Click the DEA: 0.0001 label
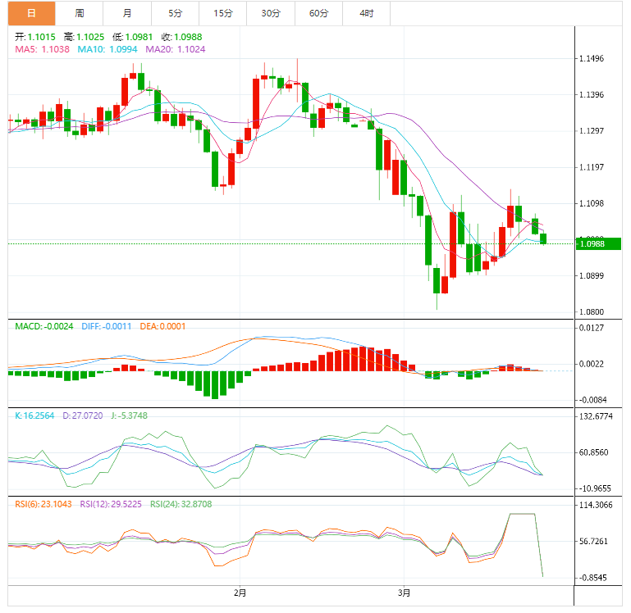 [162, 326]
